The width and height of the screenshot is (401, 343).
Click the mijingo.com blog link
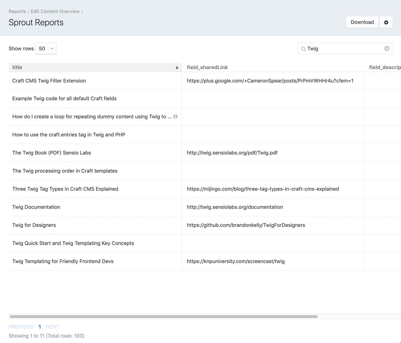click(x=263, y=189)
